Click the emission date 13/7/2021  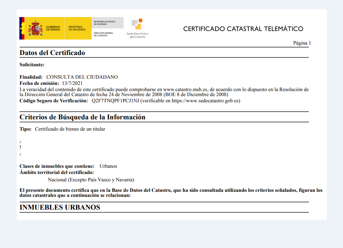(72, 83)
